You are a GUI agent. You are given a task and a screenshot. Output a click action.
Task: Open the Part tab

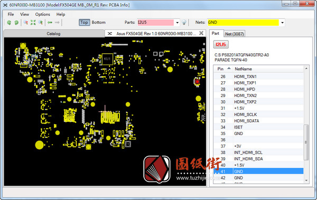(x=216, y=33)
